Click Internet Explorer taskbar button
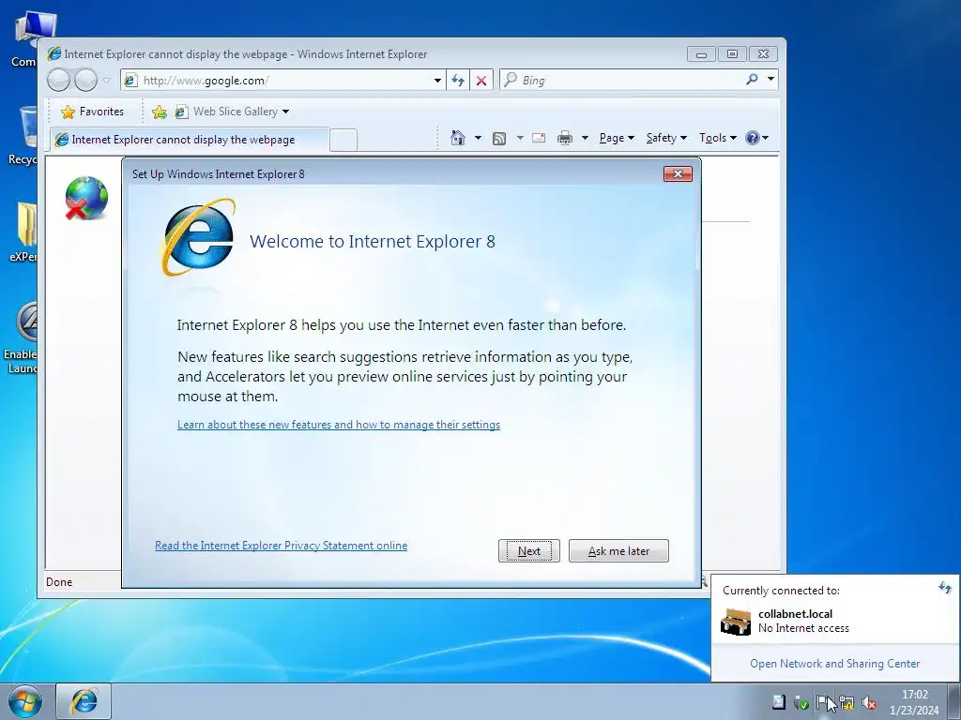Image resolution: width=961 pixels, height=720 pixels. pos(84,701)
